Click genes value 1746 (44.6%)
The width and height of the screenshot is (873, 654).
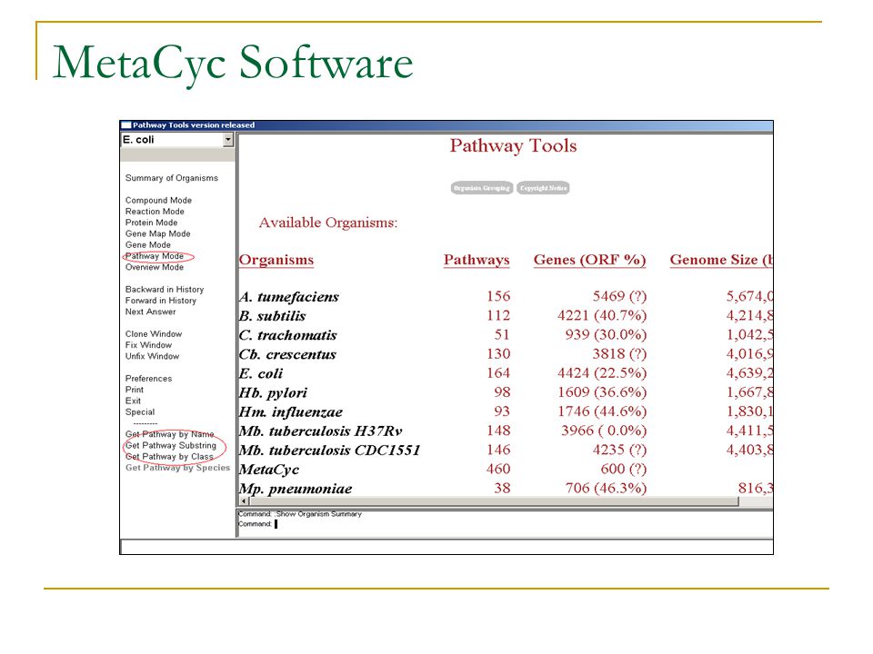coord(602,411)
